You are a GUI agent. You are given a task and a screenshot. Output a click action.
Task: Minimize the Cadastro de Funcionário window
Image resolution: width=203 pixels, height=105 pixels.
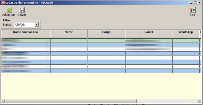point(191,2)
